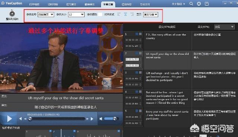Click the save disk icon in title bar
Viewport: 238px width, 137px height.
pos(207,4)
